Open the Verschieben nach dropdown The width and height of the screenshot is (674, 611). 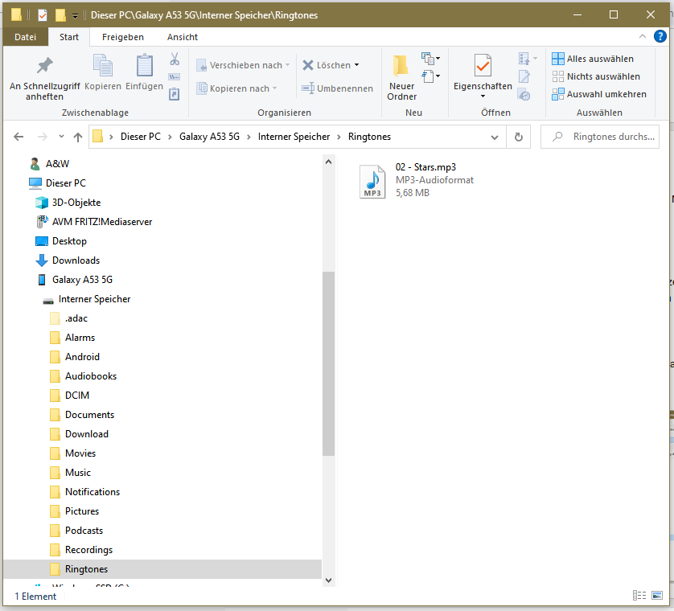243,65
